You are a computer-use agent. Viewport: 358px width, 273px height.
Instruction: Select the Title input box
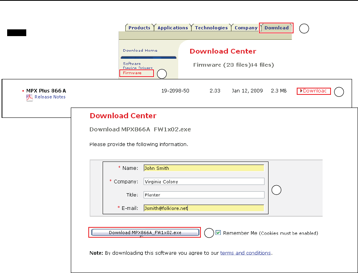point(204,195)
